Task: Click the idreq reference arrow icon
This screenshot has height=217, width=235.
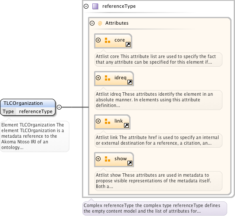Action: (130, 82)
